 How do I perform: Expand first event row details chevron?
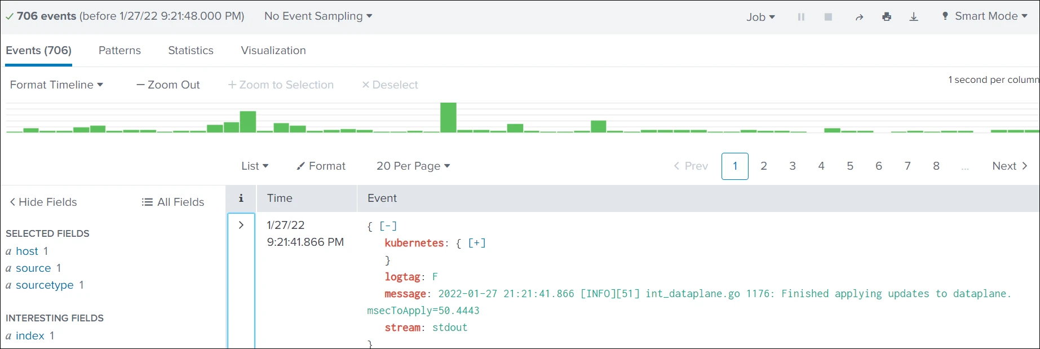pyautogui.click(x=241, y=225)
